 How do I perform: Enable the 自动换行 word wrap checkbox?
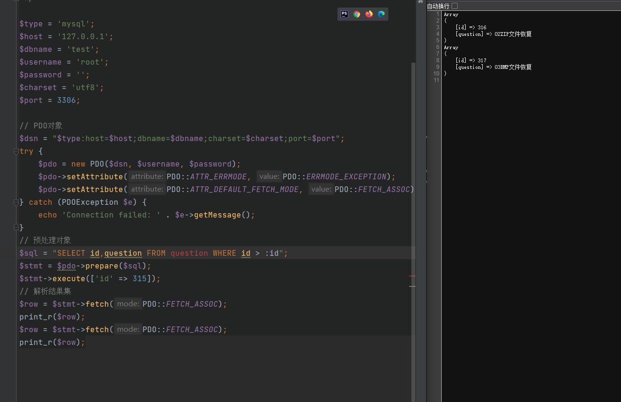454,6
